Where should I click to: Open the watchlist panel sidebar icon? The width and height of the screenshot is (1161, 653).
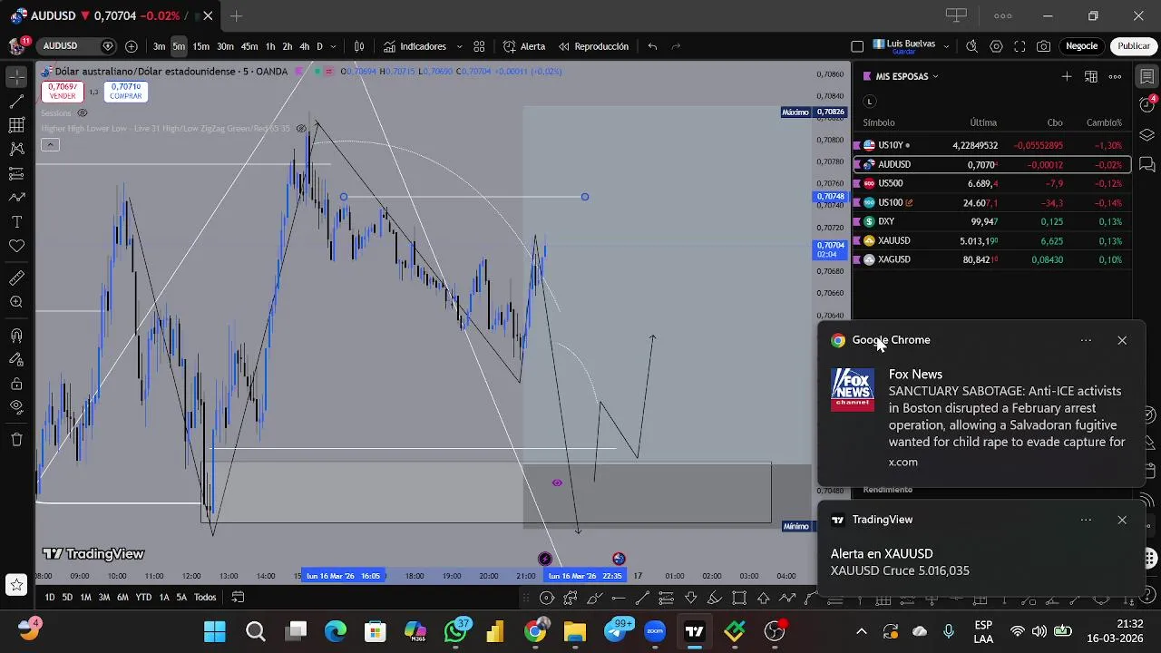click(x=1147, y=76)
